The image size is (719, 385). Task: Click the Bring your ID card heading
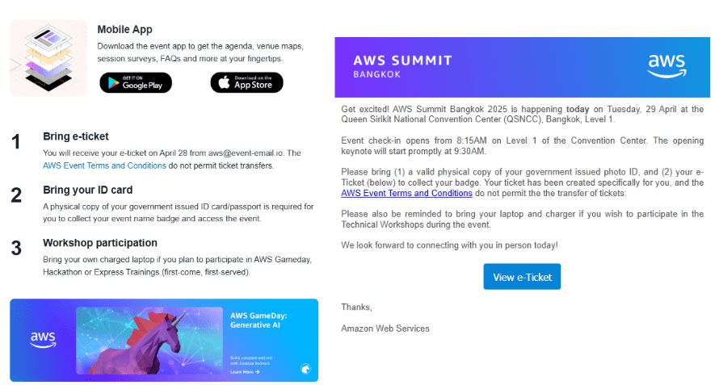[87, 190]
